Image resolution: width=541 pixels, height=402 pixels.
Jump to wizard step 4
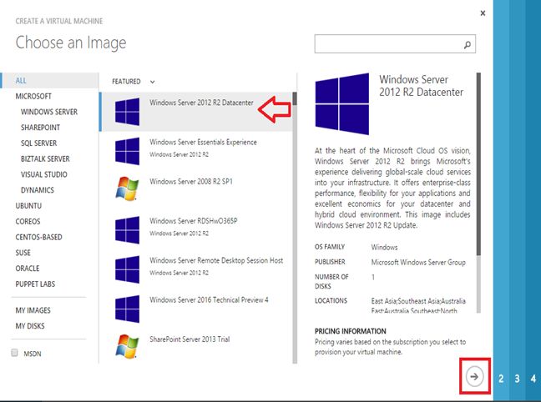pyautogui.click(x=533, y=379)
